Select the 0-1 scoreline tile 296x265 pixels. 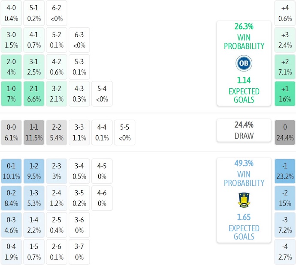12,171
